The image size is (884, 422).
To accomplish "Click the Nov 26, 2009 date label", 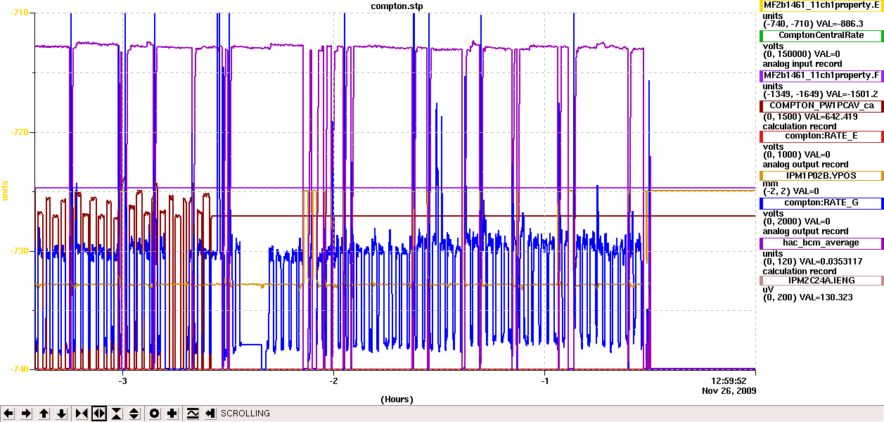I will [x=729, y=390].
